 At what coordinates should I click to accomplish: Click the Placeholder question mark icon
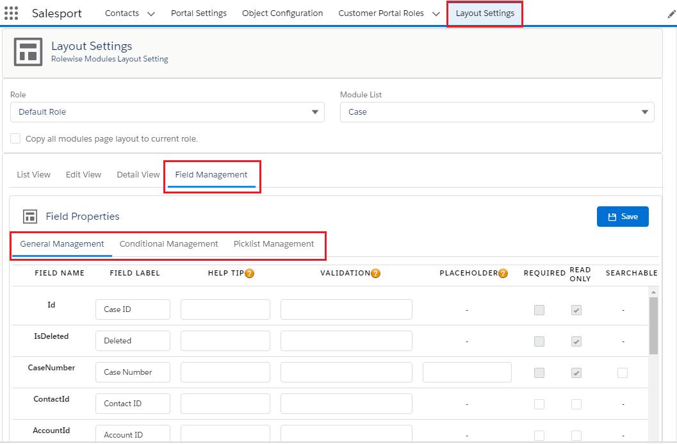(x=503, y=274)
